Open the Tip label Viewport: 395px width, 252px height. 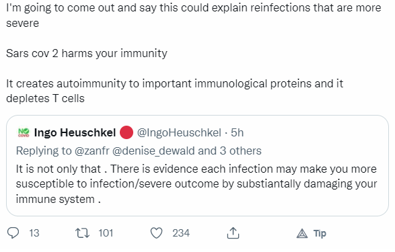(320, 234)
